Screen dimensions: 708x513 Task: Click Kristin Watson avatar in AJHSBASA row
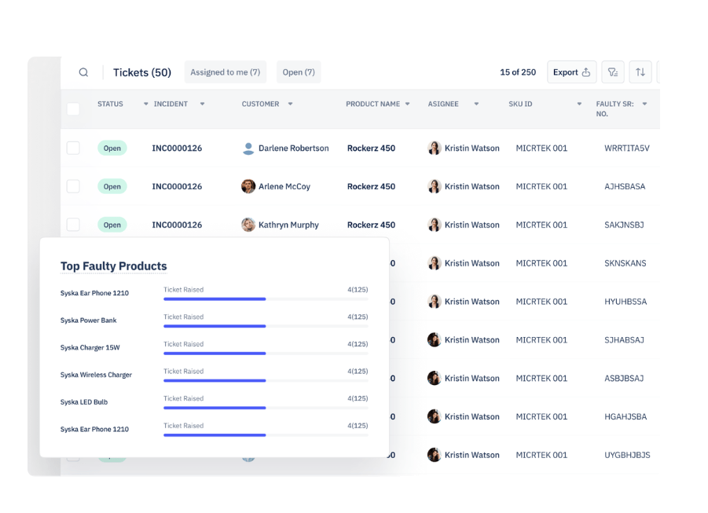tap(435, 186)
